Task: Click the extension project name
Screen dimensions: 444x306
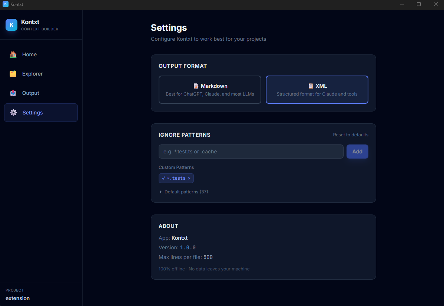Action: pyautogui.click(x=17, y=298)
